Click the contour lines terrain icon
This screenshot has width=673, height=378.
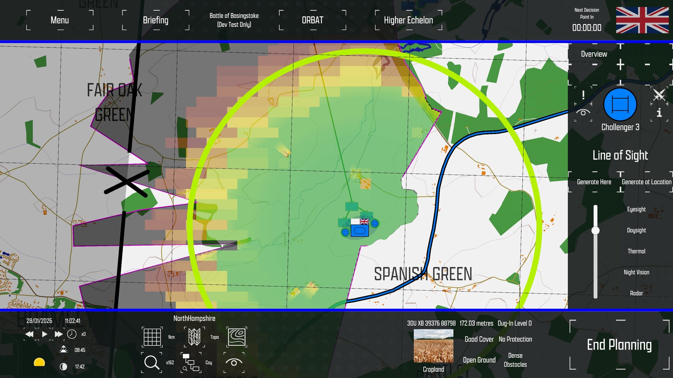click(237, 337)
